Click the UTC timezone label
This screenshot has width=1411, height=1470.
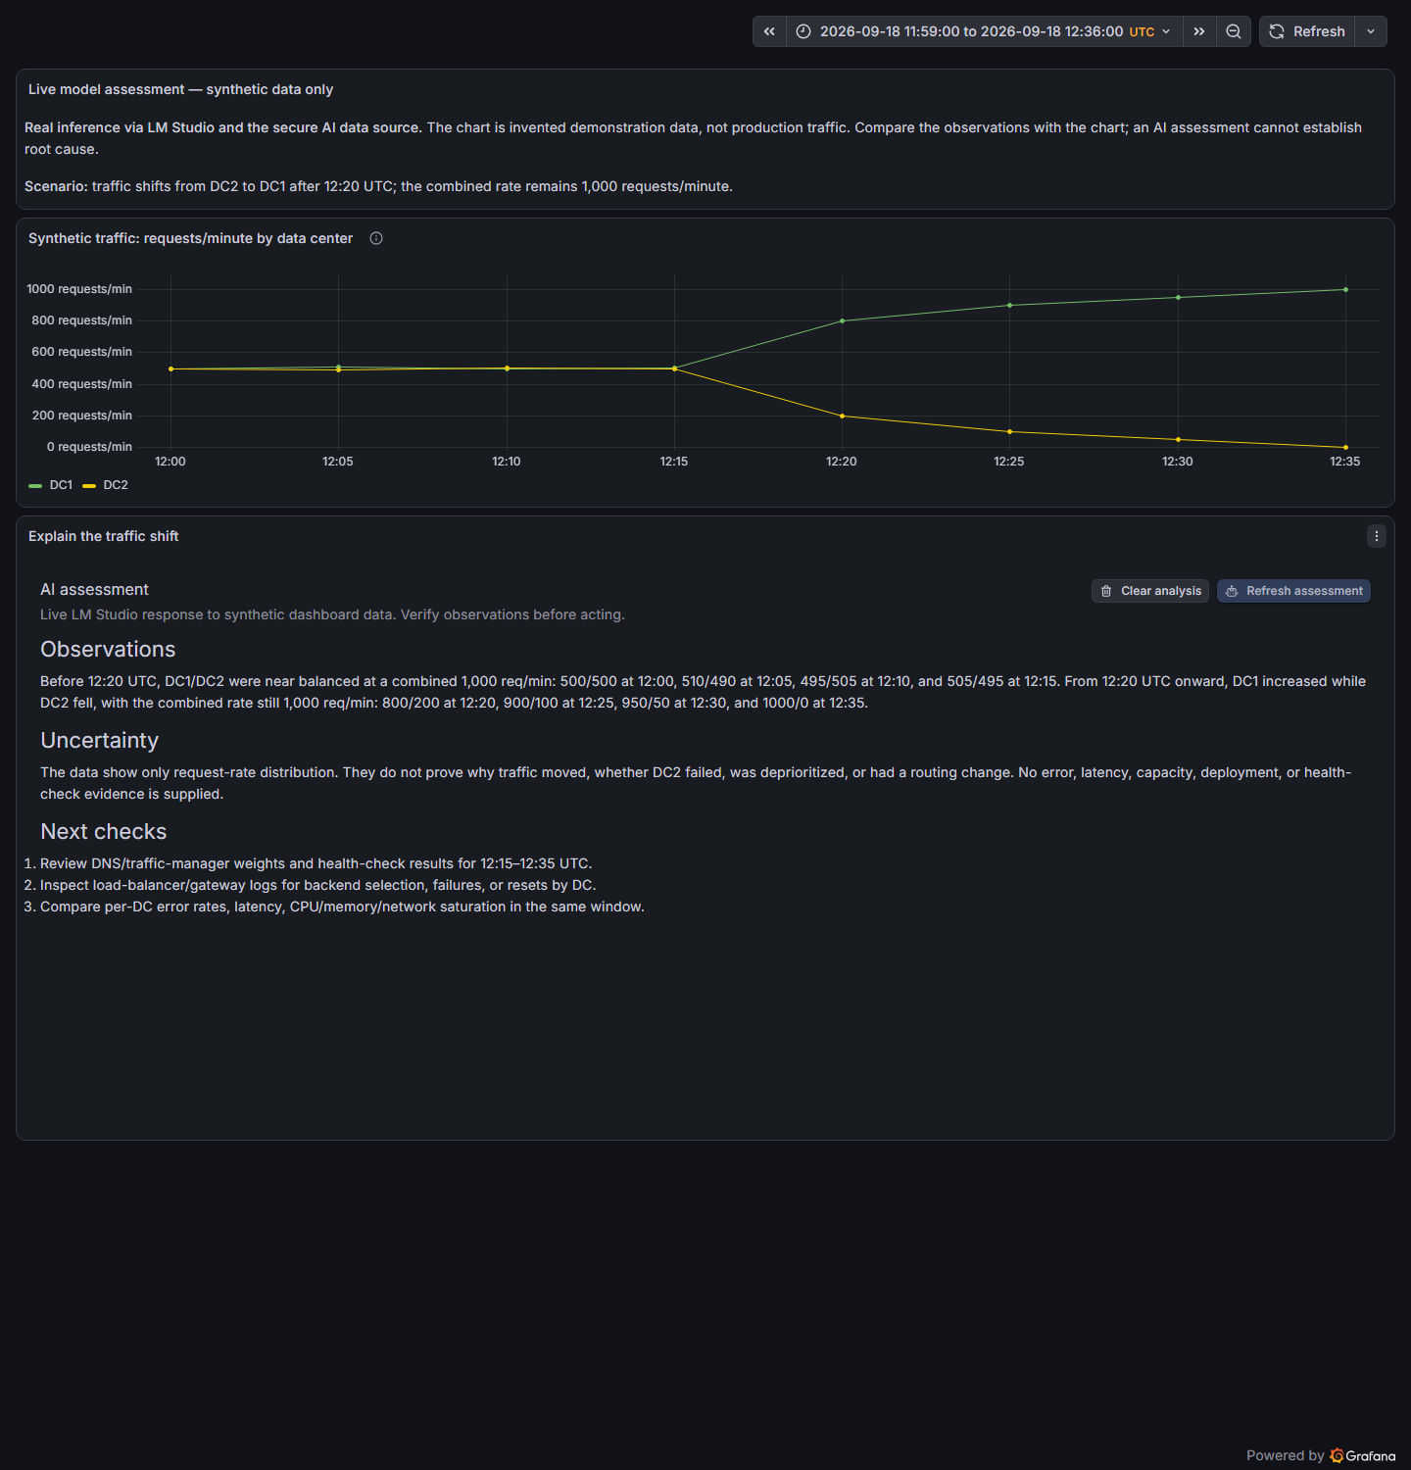[1142, 31]
